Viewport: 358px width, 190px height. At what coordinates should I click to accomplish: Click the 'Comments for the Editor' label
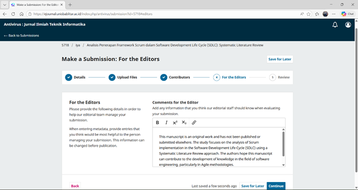pos(175,102)
